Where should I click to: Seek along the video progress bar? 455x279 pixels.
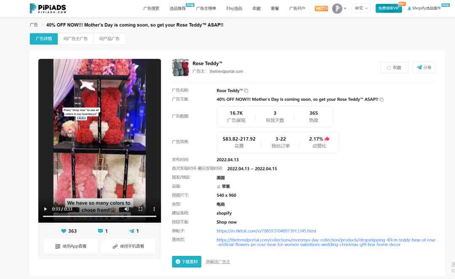(99, 216)
